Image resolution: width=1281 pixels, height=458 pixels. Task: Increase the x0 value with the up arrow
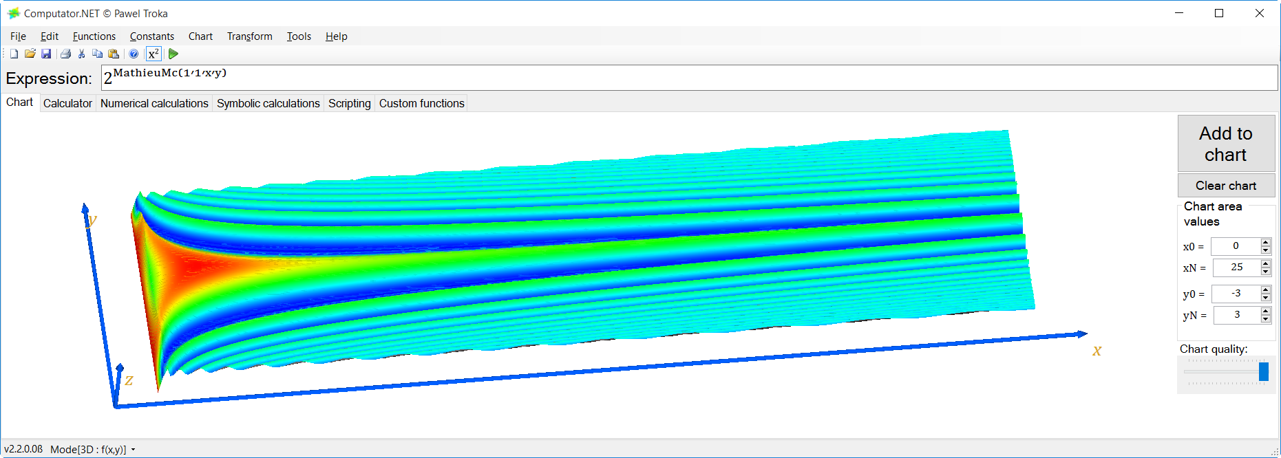tap(1265, 242)
